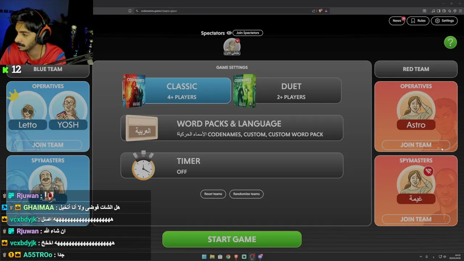Click the Codenames Classic box art
Screen dimensions: 464x261
[134, 91]
